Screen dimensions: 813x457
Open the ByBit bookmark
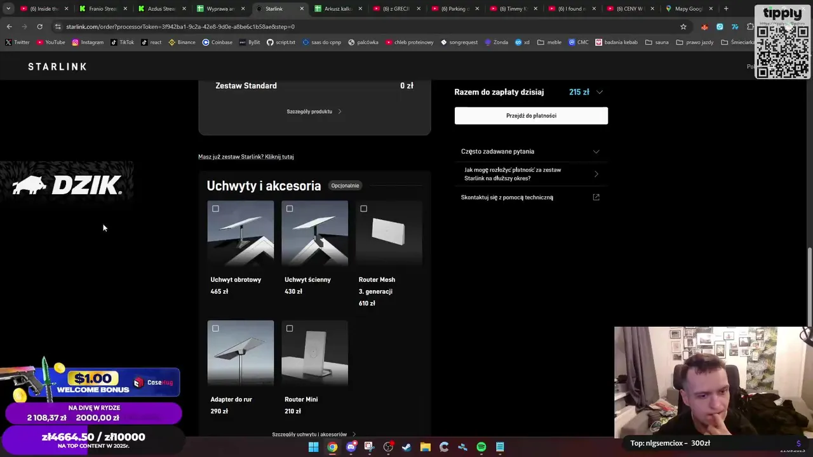point(249,43)
